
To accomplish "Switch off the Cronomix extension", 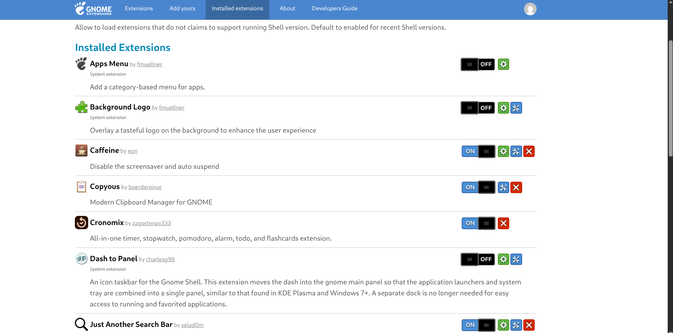I will pyautogui.click(x=478, y=223).
